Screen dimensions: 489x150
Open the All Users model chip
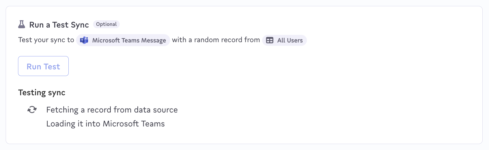(x=285, y=40)
